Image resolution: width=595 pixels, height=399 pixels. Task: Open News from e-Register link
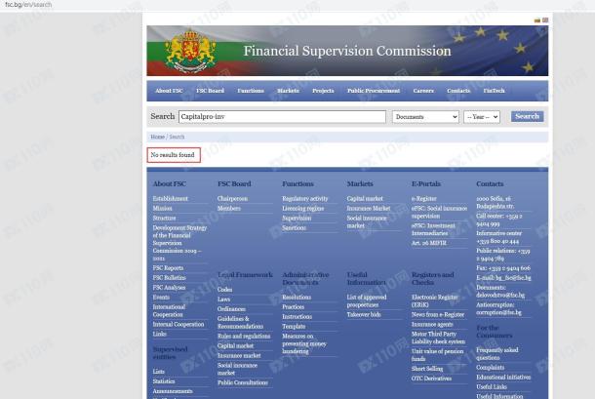click(x=438, y=315)
